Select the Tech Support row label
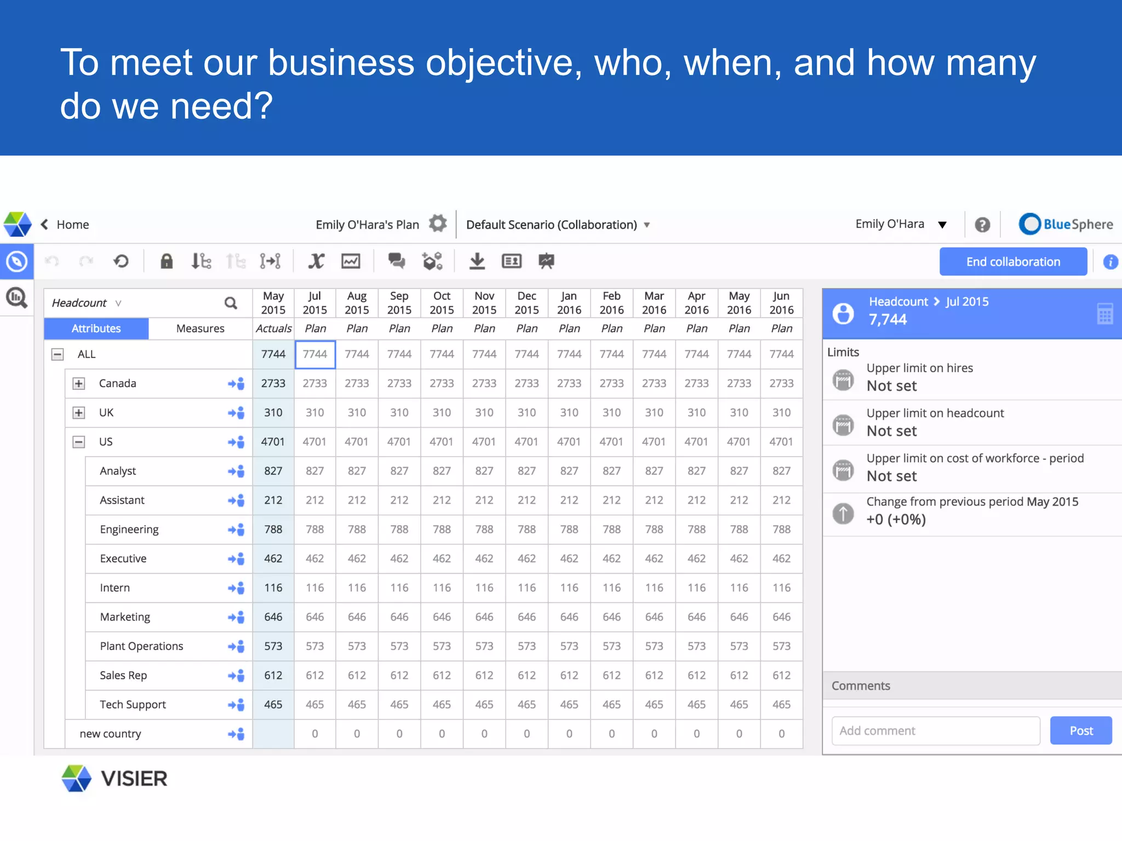 [x=133, y=705]
